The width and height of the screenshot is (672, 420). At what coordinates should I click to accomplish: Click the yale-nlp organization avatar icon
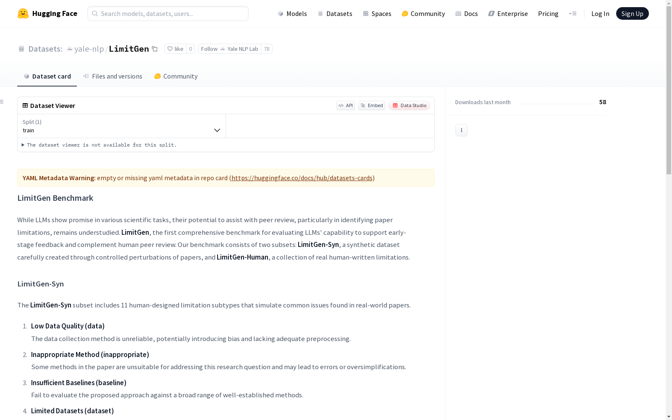(x=70, y=49)
